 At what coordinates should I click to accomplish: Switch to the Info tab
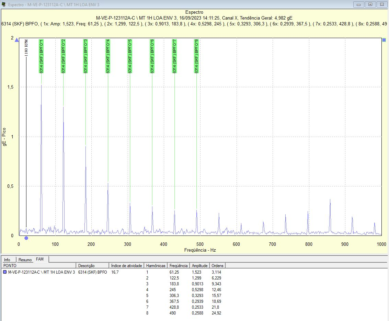pyautogui.click(x=7, y=260)
